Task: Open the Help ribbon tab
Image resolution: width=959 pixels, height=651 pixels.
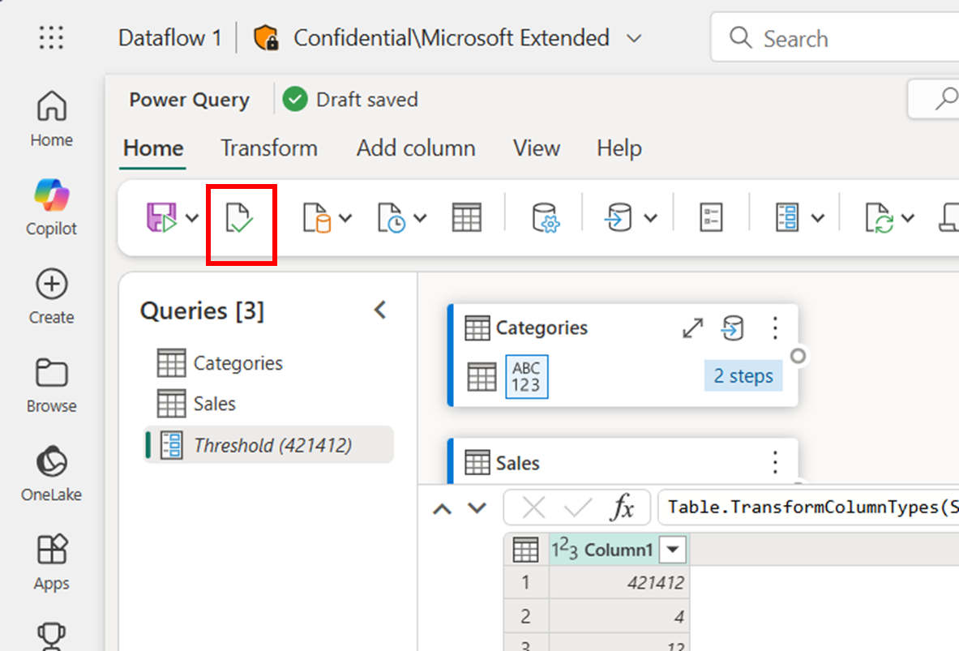Action: (x=619, y=148)
